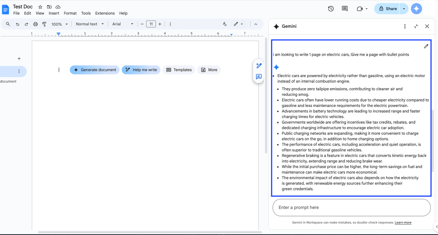
Task: Print the document
Action: coord(35,24)
